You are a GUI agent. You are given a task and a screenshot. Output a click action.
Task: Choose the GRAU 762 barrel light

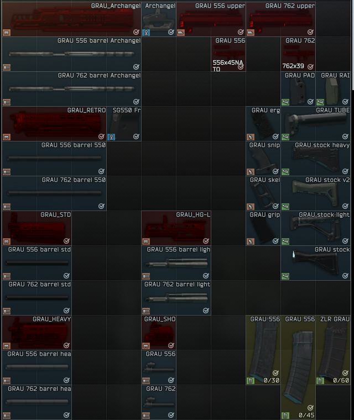tap(176, 298)
